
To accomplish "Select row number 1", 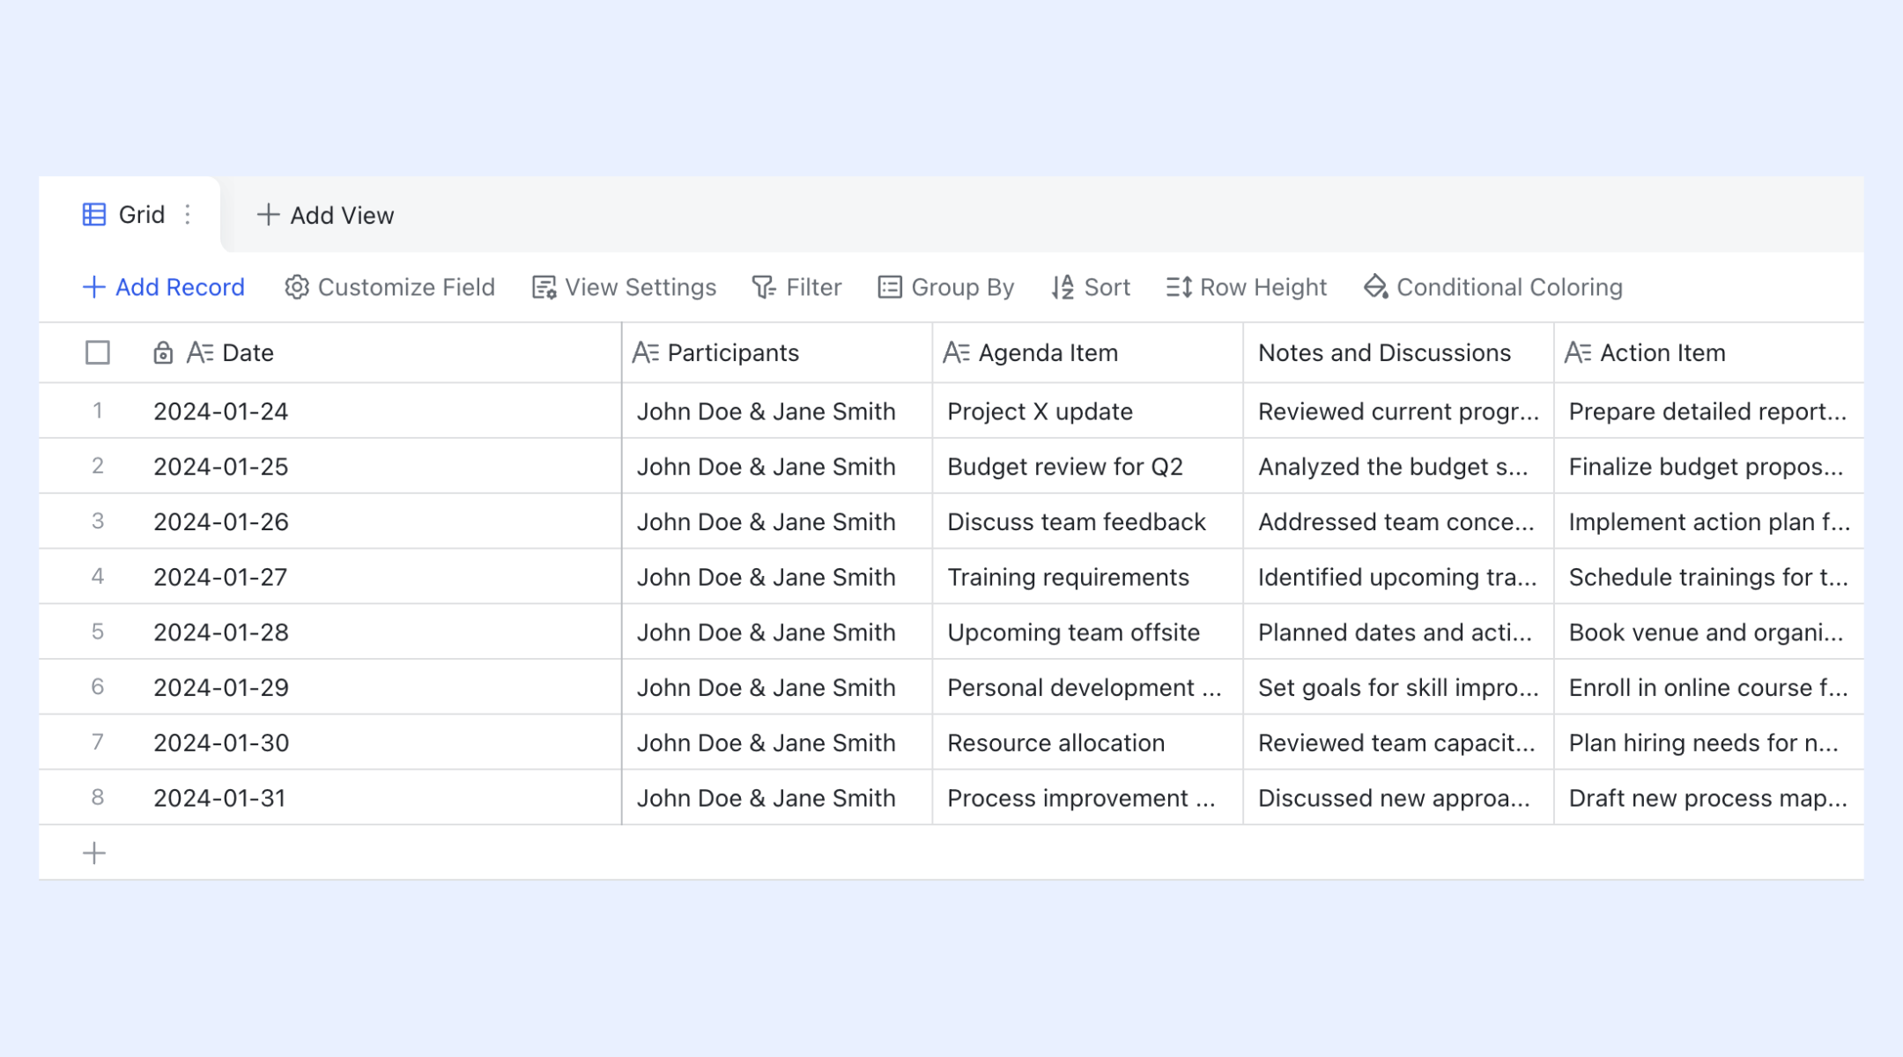I will [x=98, y=410].
